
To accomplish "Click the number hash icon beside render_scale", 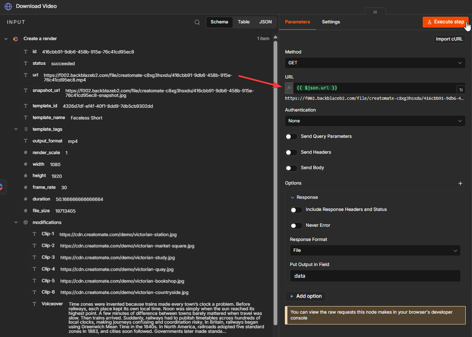I will (x=25, y=152).
